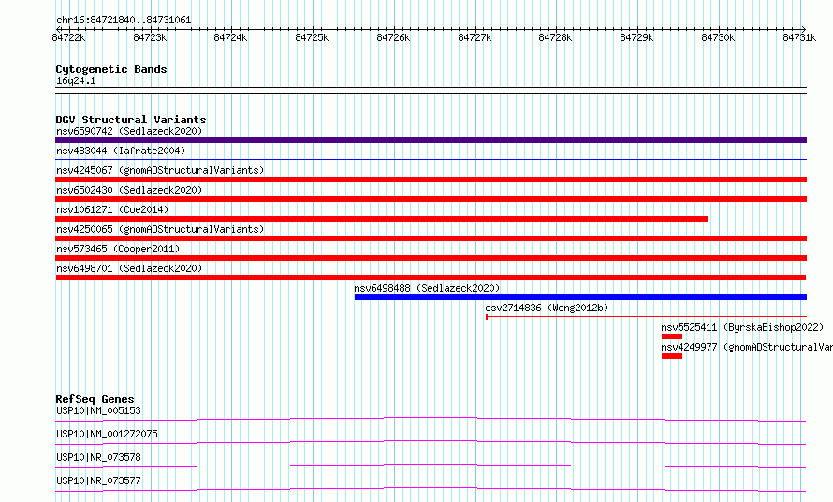This screenshot has height=502, width=833.
Task: Click the 16q24.1 band label
Action: click(76, 80)
